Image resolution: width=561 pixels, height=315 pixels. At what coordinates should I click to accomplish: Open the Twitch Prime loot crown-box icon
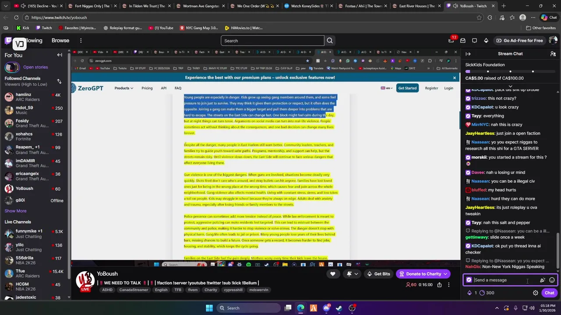pos(463,40)
